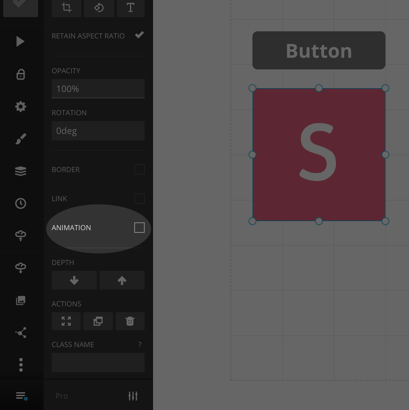This screenshot has width=409, height=410.
Task: Open the lock icon in sidebar
Action: [21, 74]
